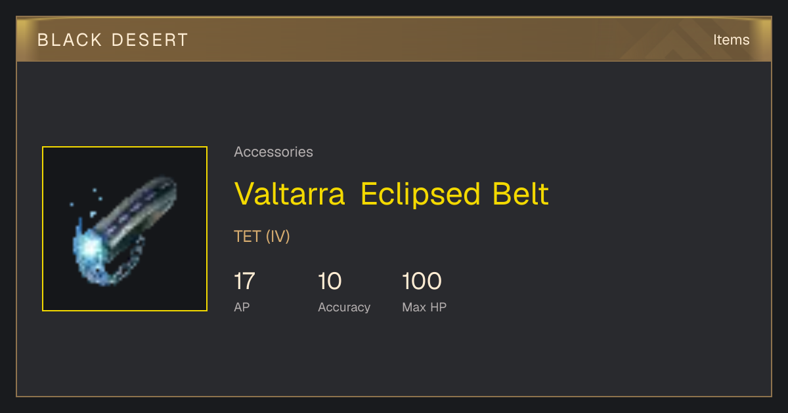Click the BLACK DESERT header title
Viewport: 788px width, 413px height.
tap(113, 40)
